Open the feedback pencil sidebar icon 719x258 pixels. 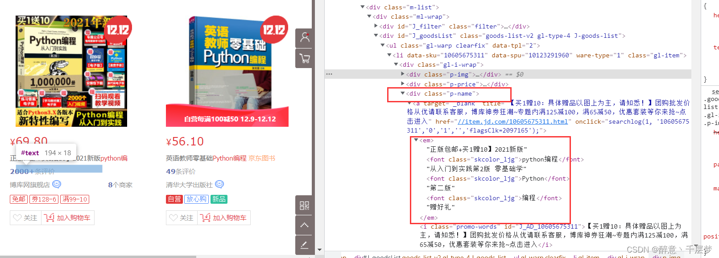pos(305,245)
